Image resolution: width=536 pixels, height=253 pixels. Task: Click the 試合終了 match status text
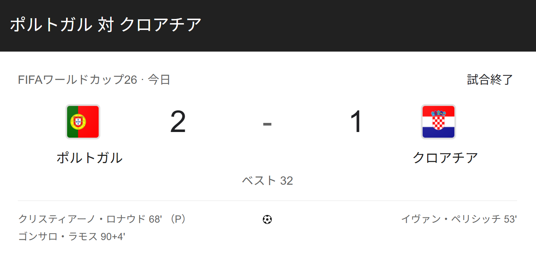click(x=490, y=80)
